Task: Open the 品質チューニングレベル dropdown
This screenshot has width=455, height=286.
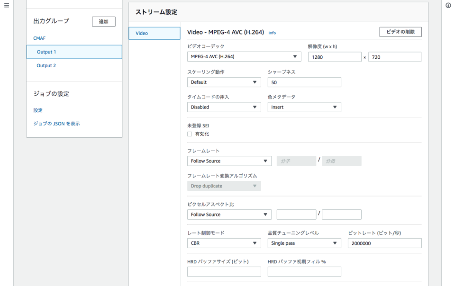Action: (304, 243)
